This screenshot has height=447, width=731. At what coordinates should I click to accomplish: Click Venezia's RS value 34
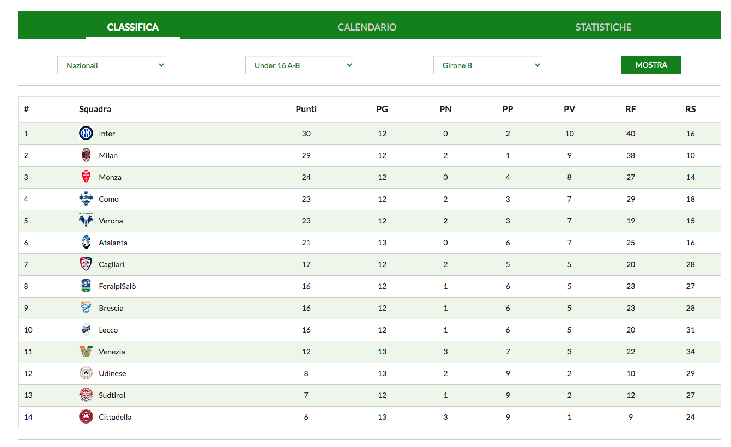pos(691,352)
